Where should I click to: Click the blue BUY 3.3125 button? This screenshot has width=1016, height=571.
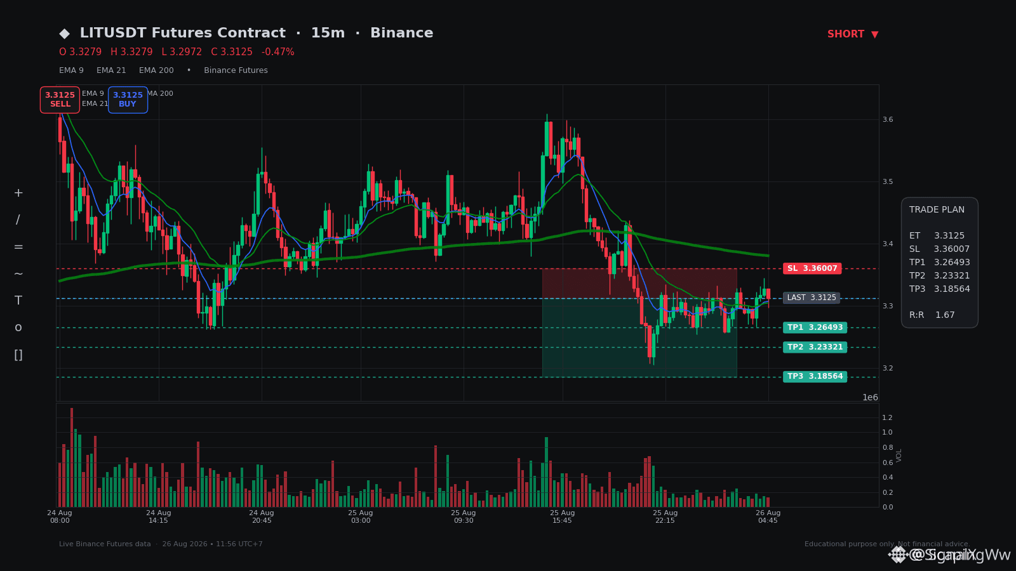(128, 100)
